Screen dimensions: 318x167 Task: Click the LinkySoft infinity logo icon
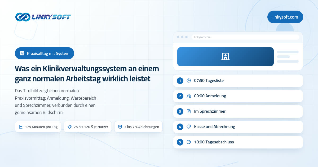pos(23,17)
